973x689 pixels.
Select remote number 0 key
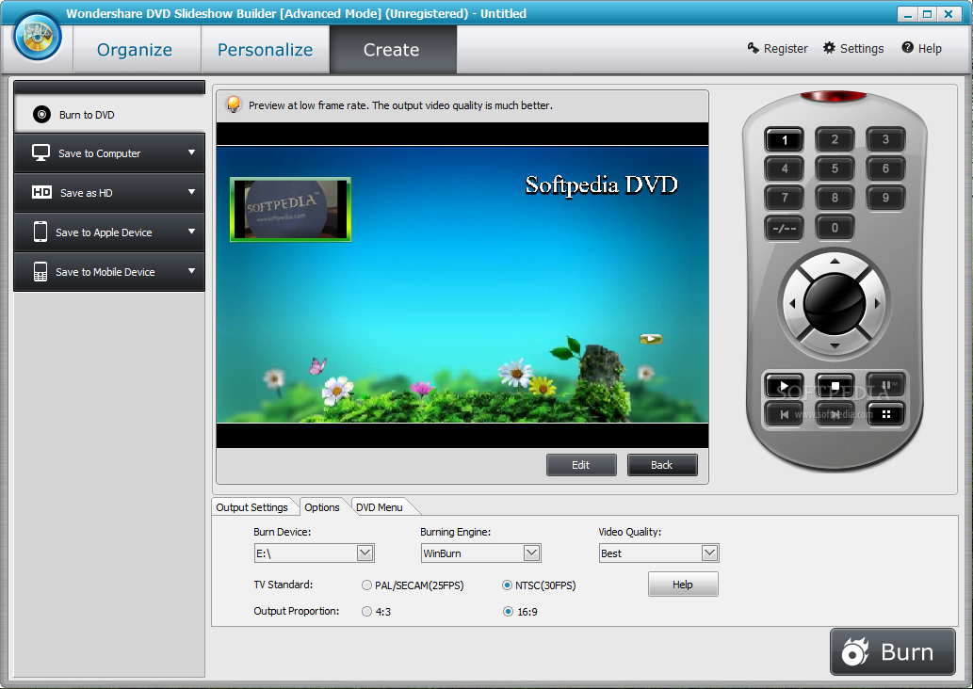tap(835, 228)
